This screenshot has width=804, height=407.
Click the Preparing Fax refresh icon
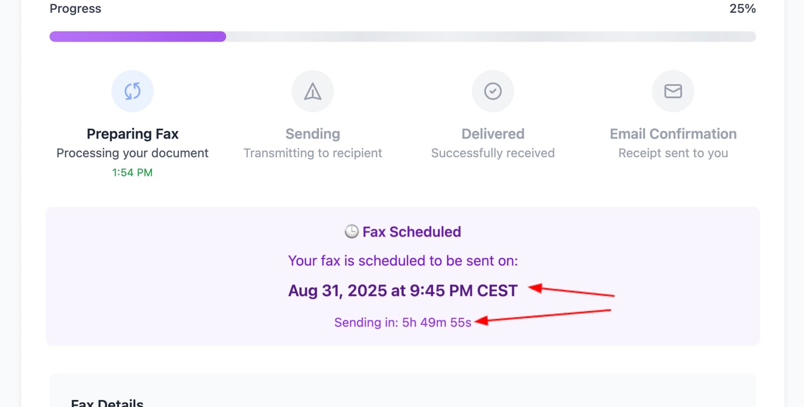[x=132, y=91]
